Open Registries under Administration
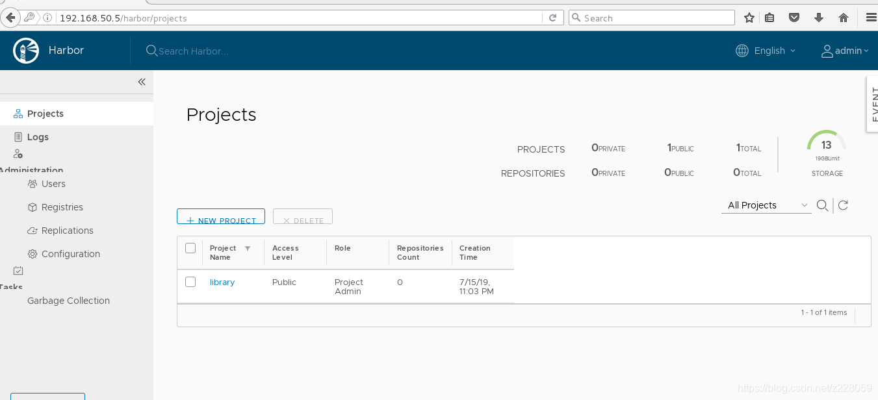The image size is (878, 400). click(62, 207)
